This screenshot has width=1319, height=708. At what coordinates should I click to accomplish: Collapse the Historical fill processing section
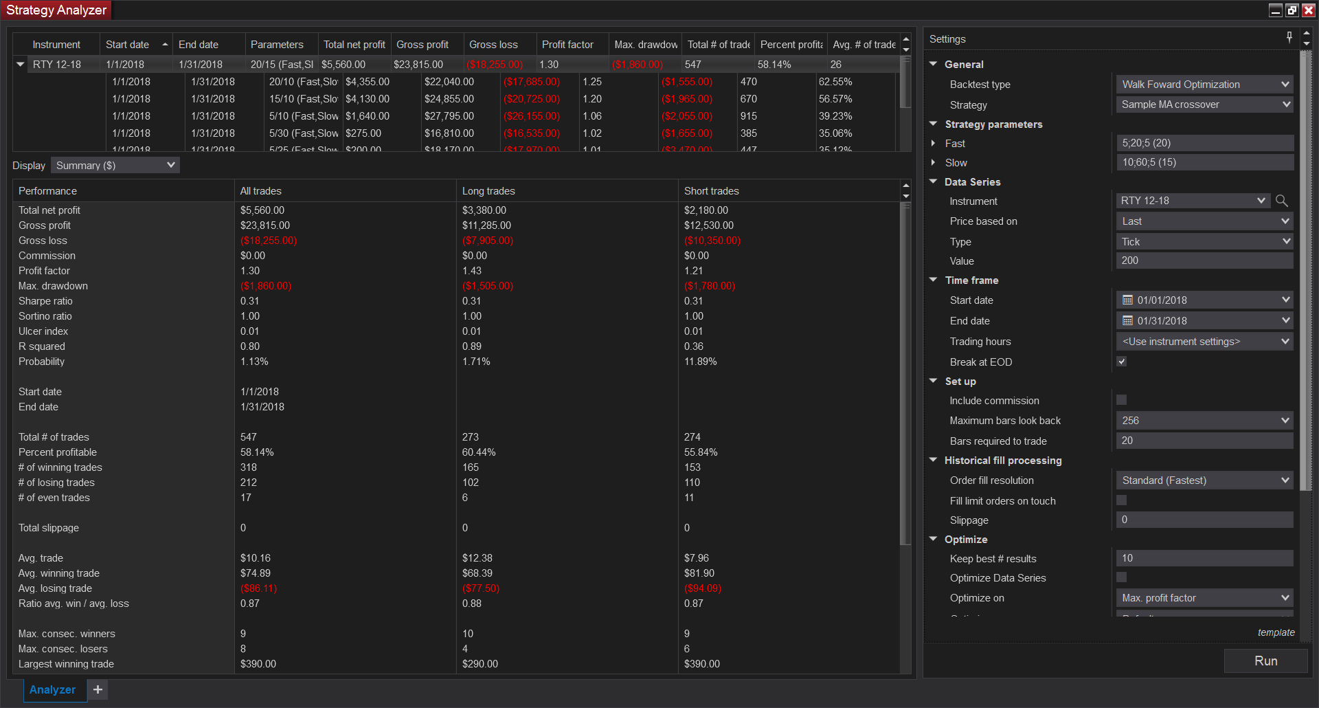[933, 460]
